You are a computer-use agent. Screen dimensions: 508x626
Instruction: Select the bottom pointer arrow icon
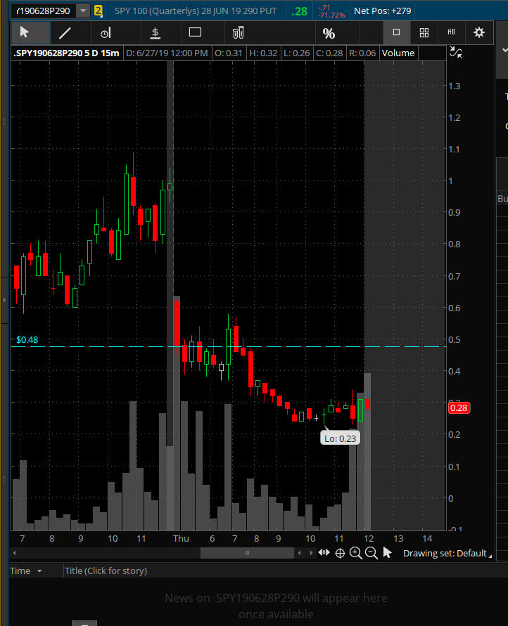point(387,552)
